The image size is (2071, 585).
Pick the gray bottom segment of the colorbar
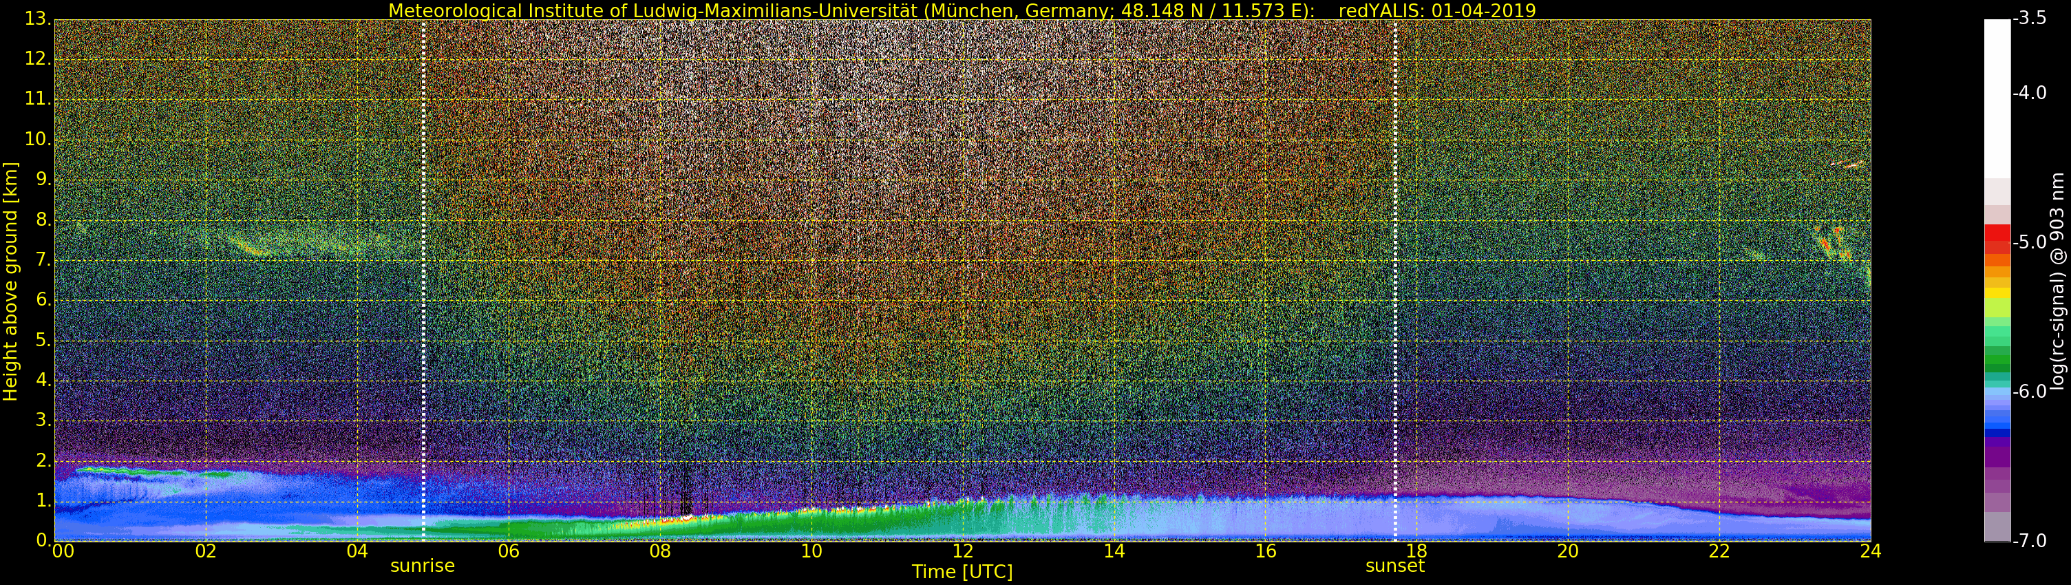1997,526
